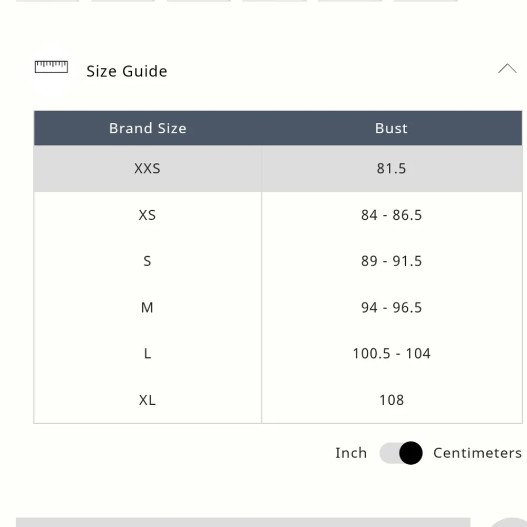Click the 100.5 - 104 bust cell

point(392,354)
